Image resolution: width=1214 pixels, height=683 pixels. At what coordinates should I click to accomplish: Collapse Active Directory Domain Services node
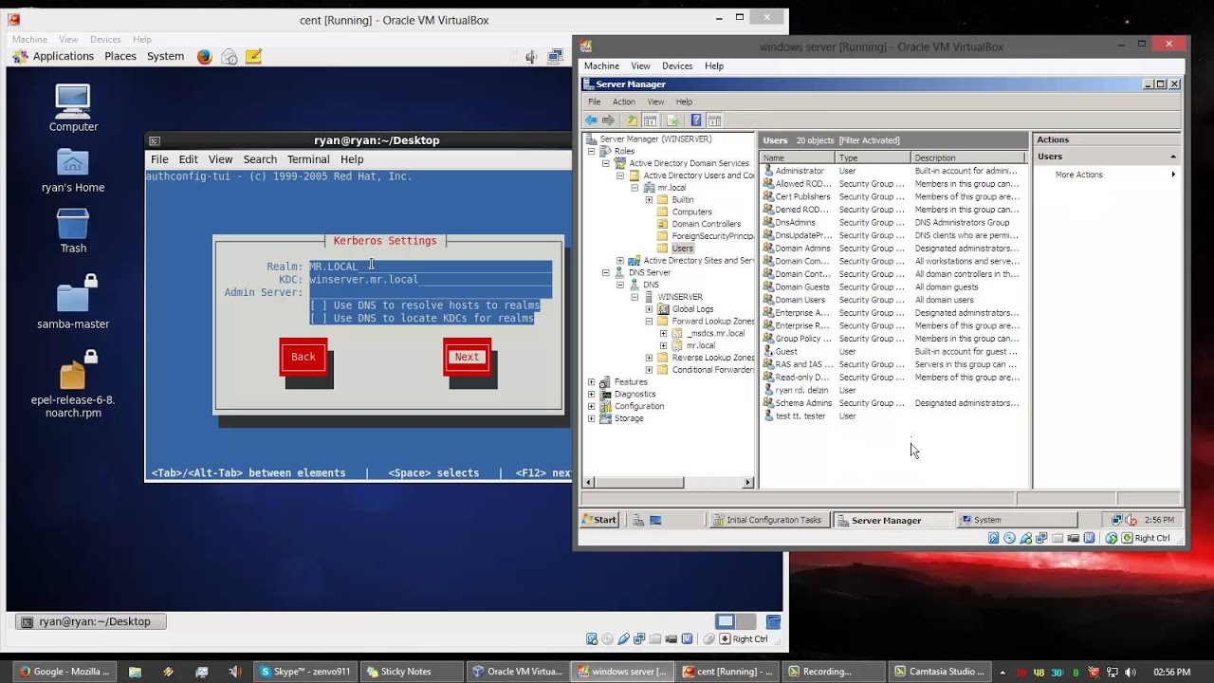click(605, 163)
